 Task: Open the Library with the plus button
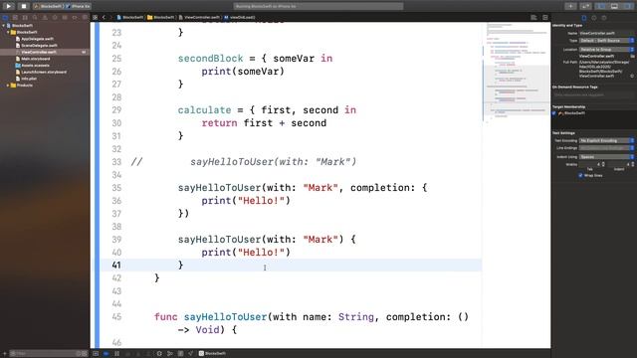570,6
